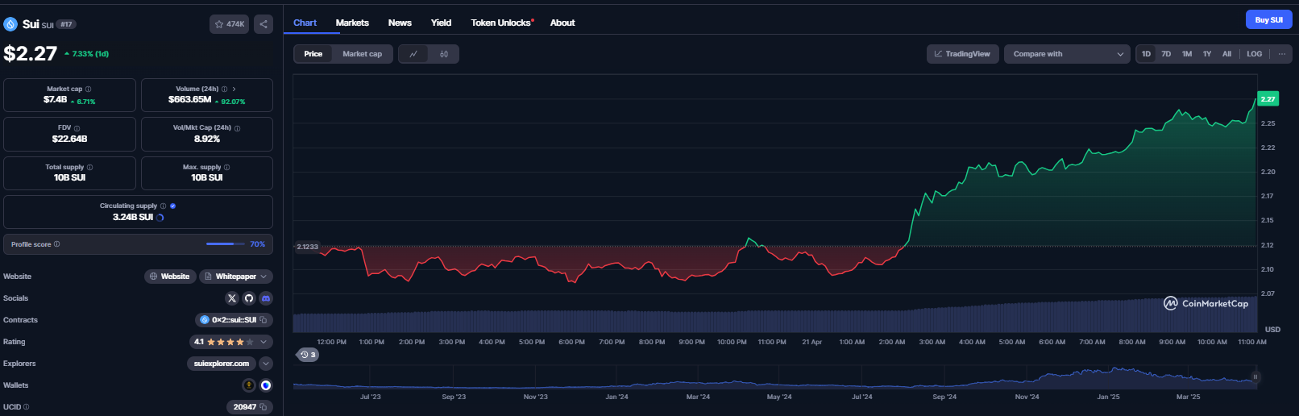Click the Buy SUI button
Image resolution: width=1299 pixels, height=416 pixels.
point(1268,19)
